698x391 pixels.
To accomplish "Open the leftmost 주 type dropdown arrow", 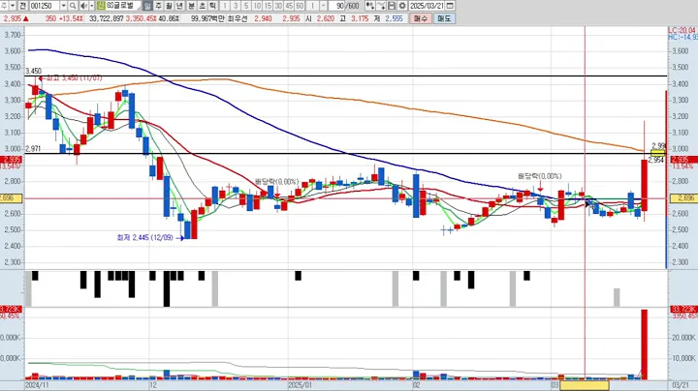I will click(x=13, y=6).
